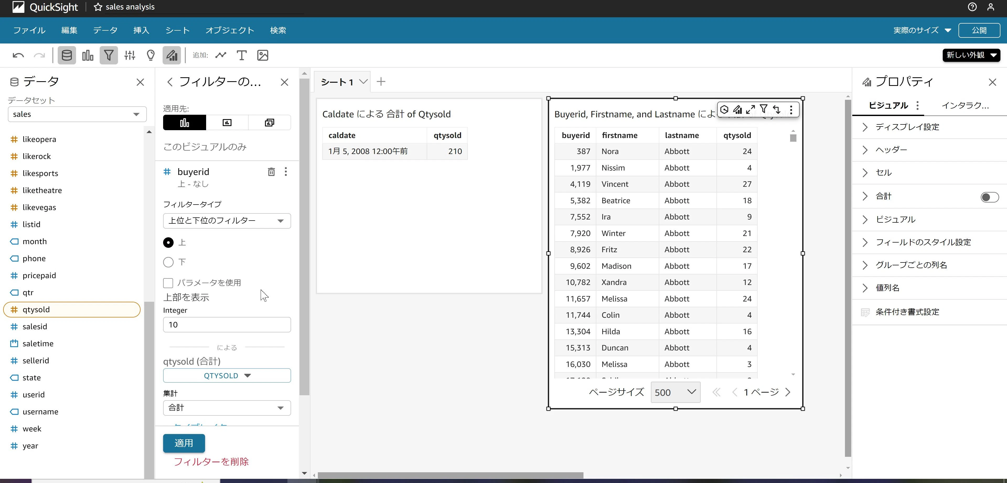Click the 適用 button
The width and height of the screenshot is (1007, 483).
click(x=184, y=443)
